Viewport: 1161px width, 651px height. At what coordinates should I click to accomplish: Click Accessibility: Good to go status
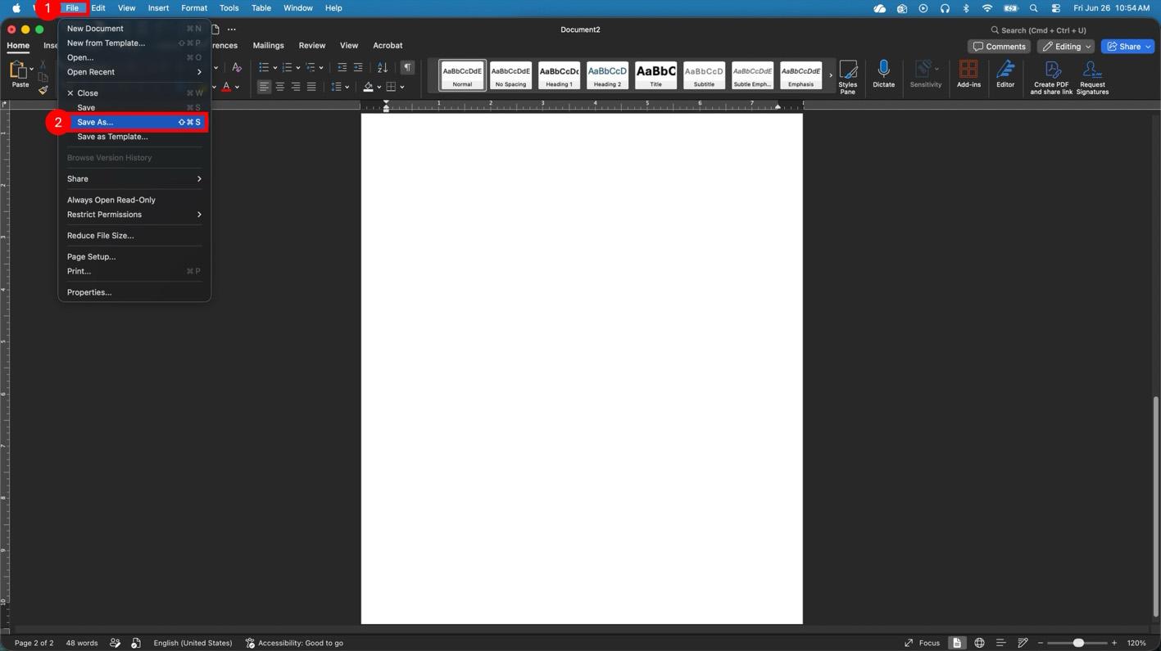coord(294,643)
